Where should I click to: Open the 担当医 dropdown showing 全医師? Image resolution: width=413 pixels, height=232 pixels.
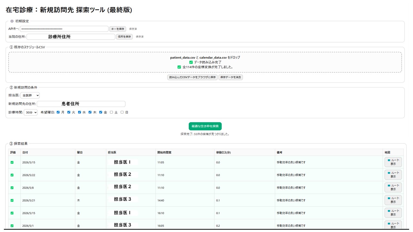tap(30, 95)
